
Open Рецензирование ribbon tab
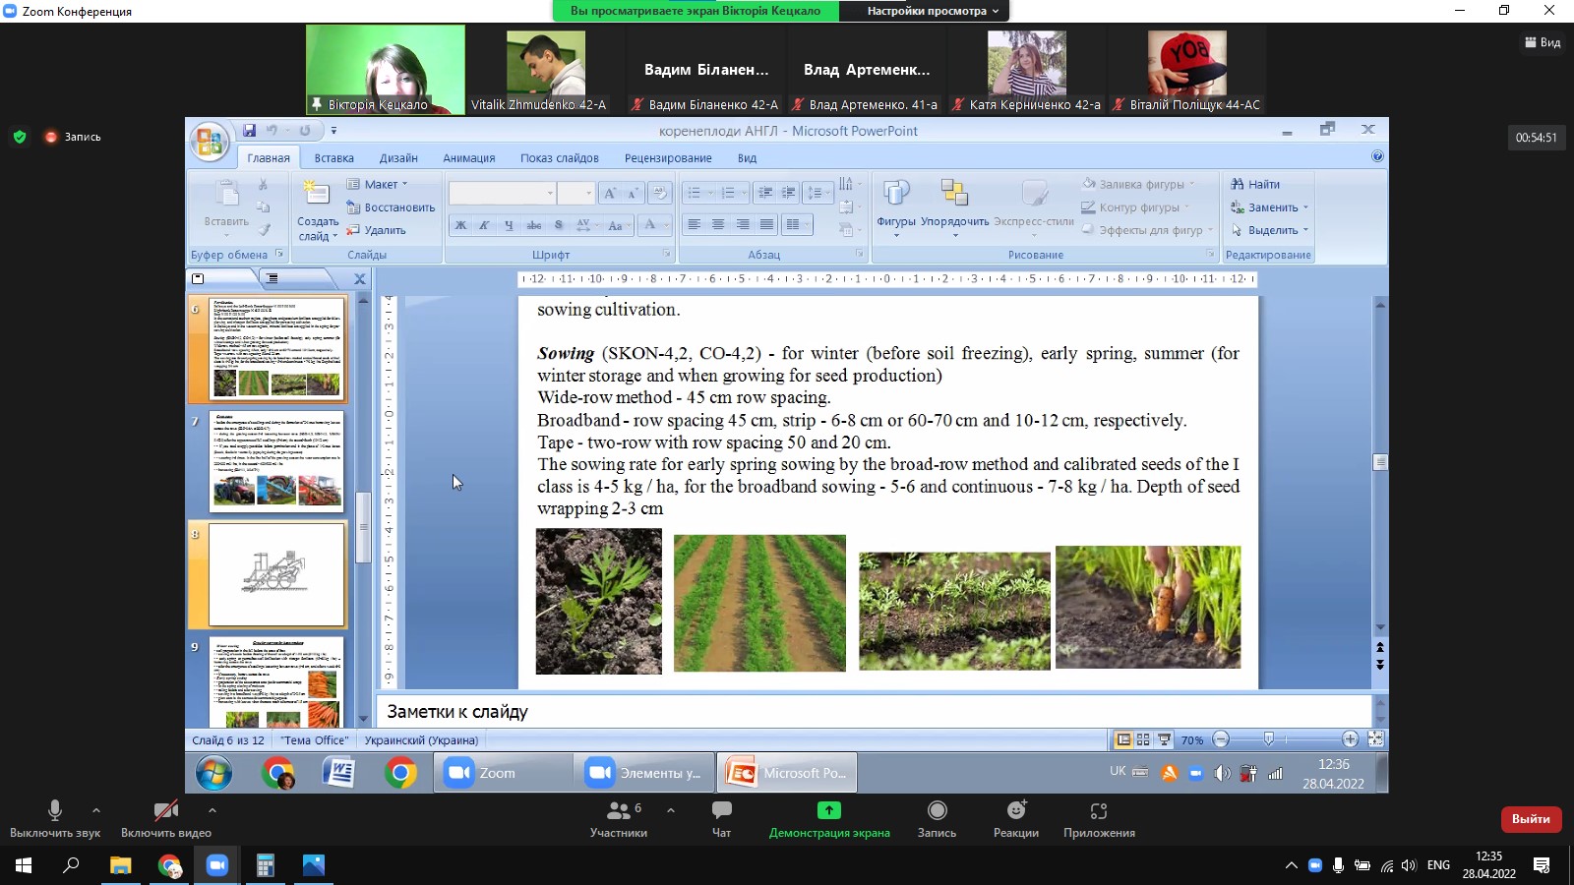[x=668, y=157]
